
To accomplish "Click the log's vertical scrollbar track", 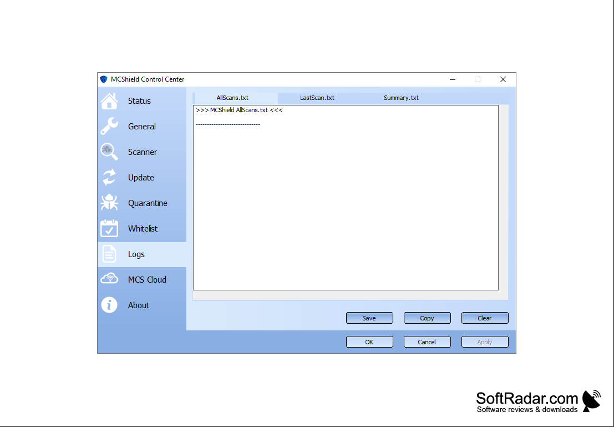I will point(504,198).
